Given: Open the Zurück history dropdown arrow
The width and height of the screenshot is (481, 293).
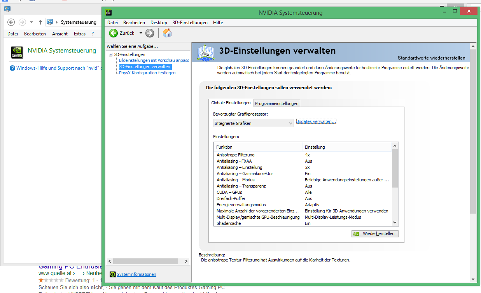Looking at the screenshot, I should [x=141, y=33].
